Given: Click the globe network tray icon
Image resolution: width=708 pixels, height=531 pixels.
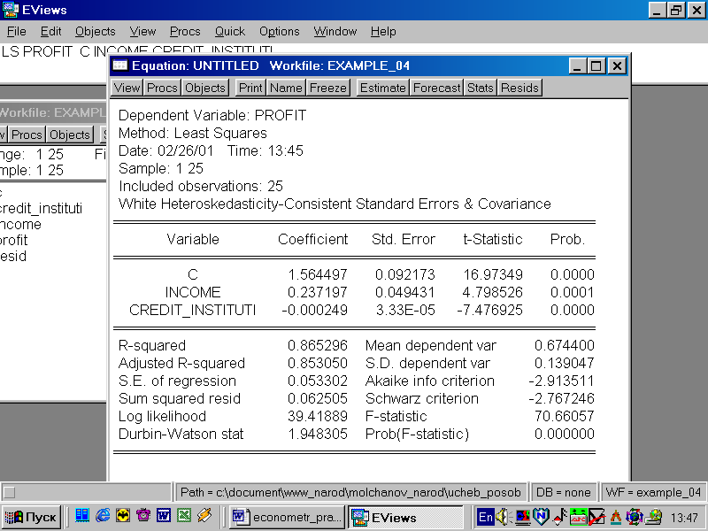Looking at the screenshot, I should click(x=634, y=517).
